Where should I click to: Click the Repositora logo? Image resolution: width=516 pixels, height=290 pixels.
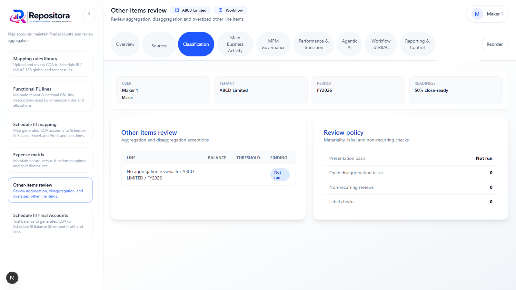pyautogui.click(x=41, y=16)
